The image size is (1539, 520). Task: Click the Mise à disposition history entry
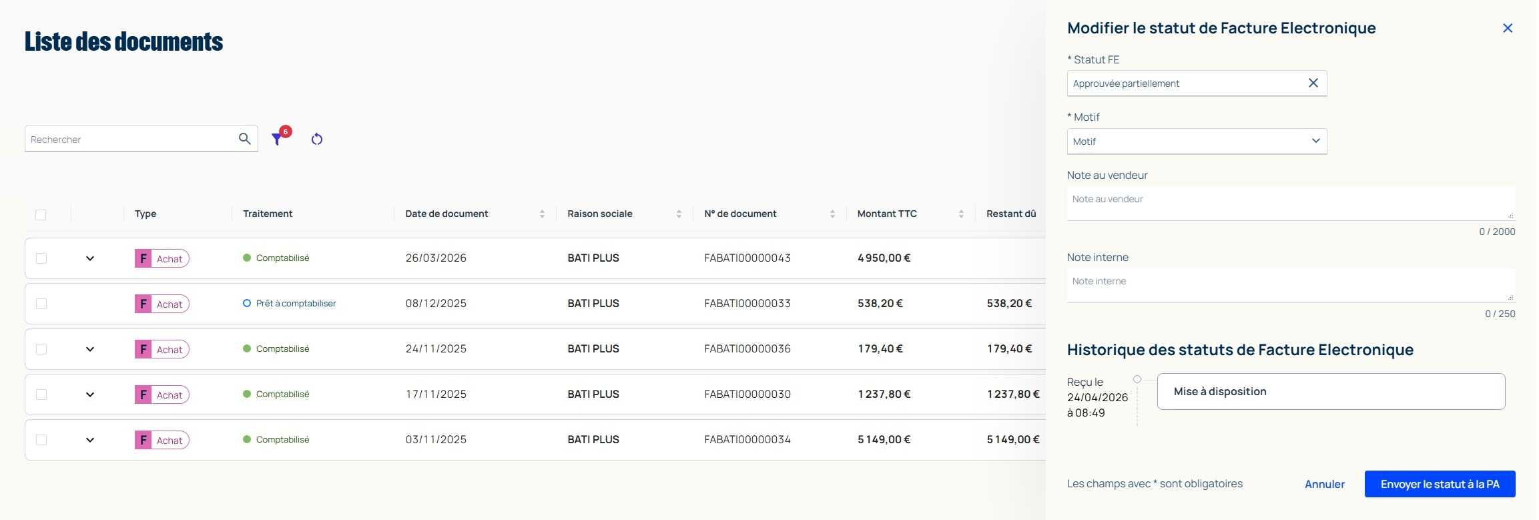pos(1331,391)
